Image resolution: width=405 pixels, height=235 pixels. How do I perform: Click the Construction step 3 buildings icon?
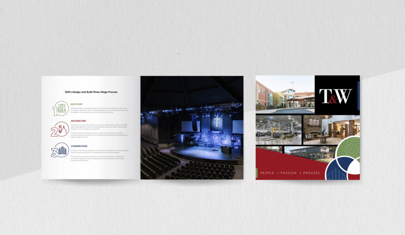coord(60,150)
